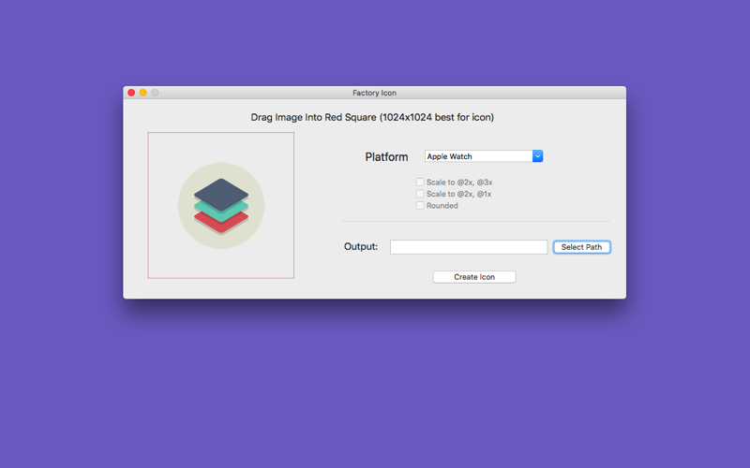Enable the Scale to @2x, @3x checkbox

coord(420,182)
